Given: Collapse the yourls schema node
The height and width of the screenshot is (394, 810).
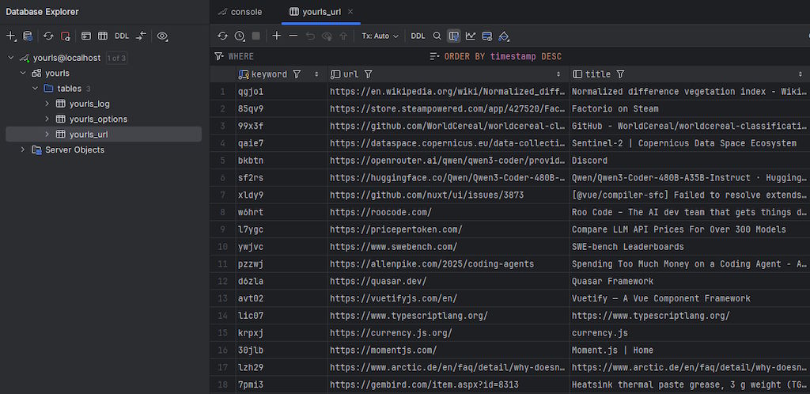Looking at the screenshot, I should (23, 74).
